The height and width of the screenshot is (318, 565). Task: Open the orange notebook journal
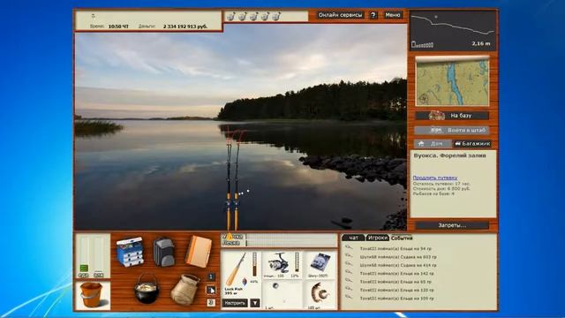(x=198, y=251)
